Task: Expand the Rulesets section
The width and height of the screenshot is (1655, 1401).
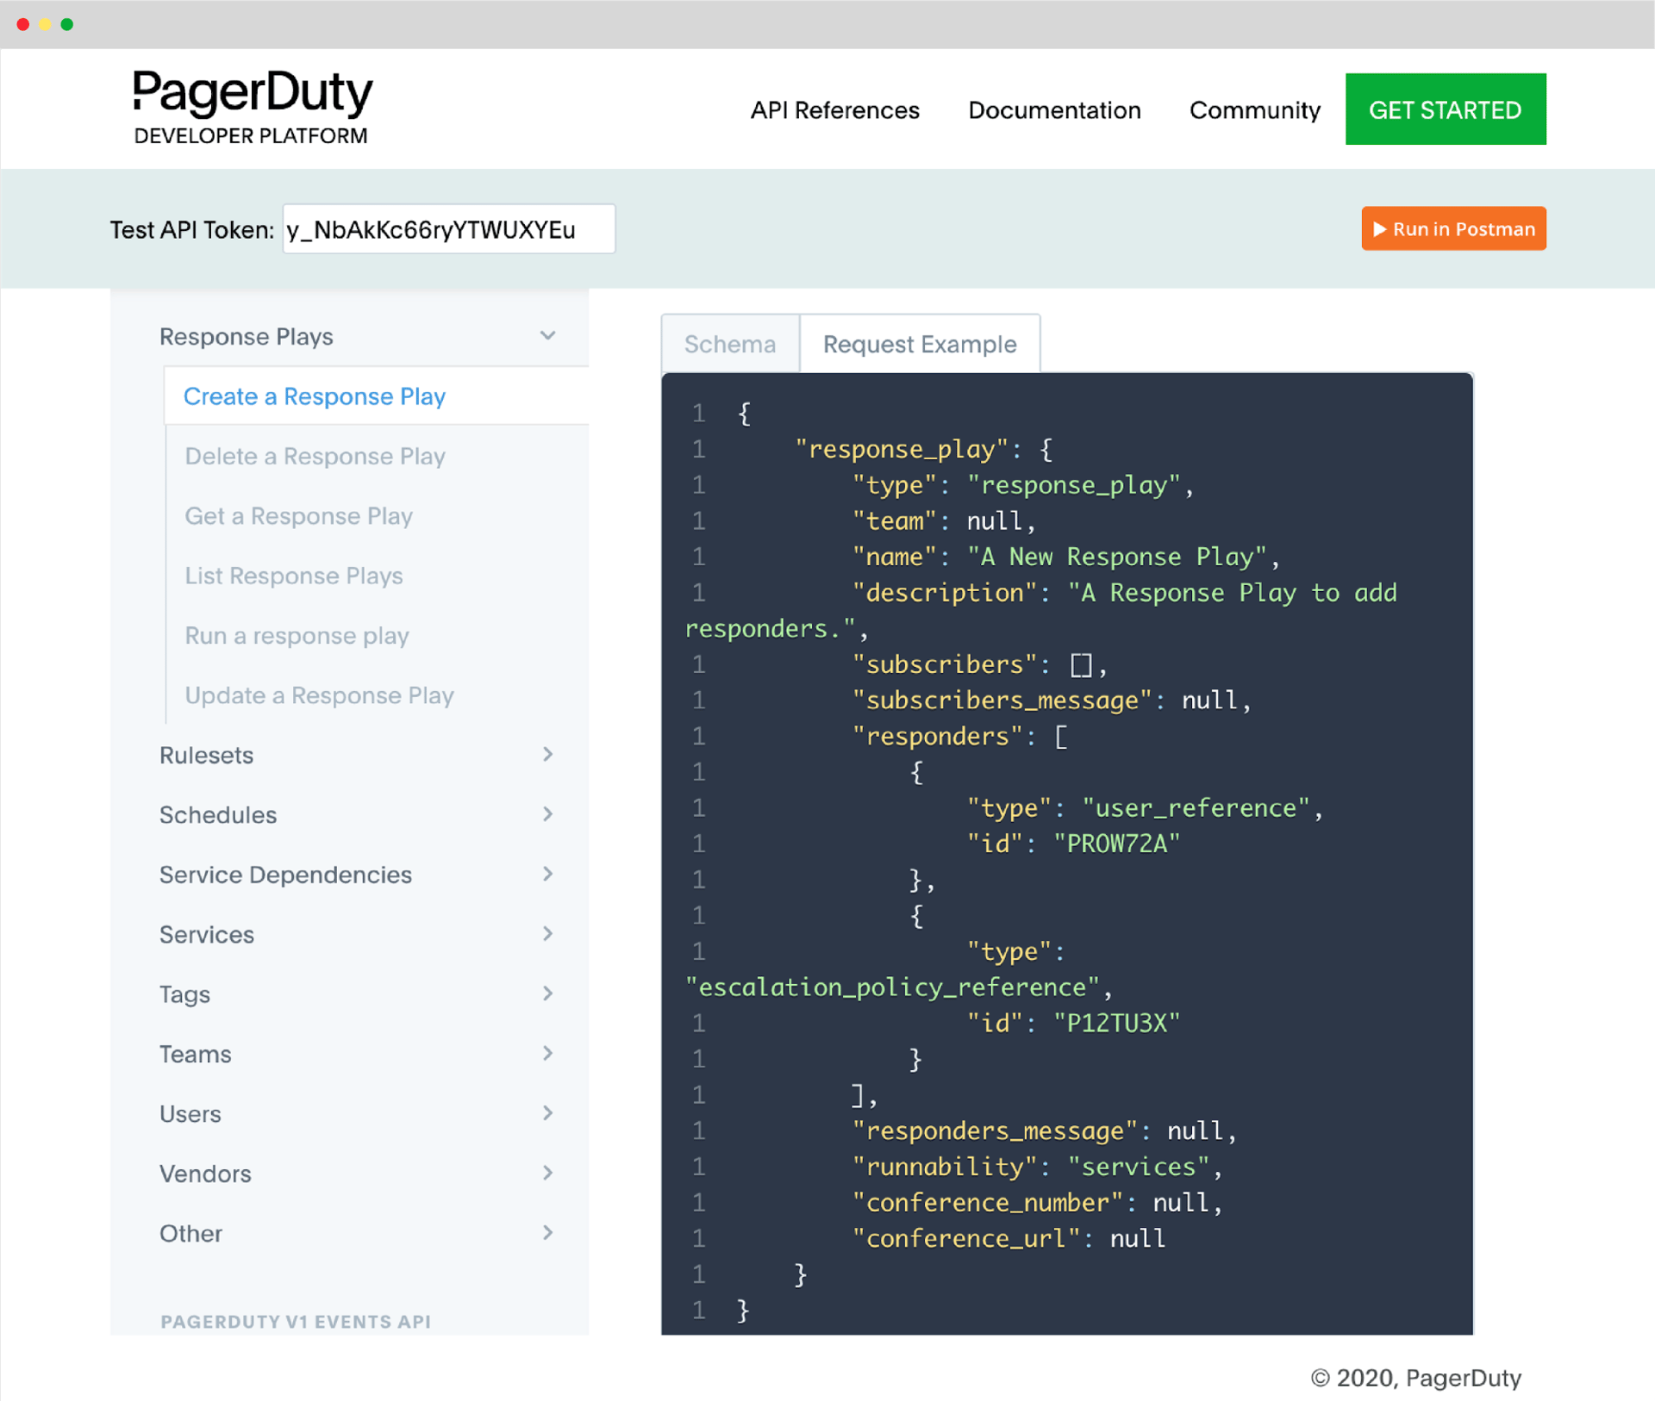Action: tap(207, 755)
